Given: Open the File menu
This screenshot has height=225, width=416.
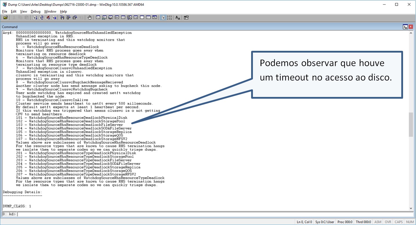Looking at the screenshot, I should pos(5,11).
